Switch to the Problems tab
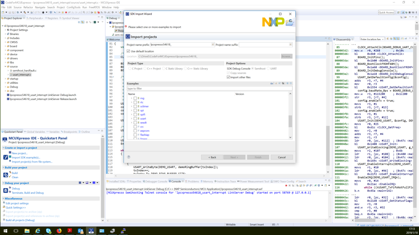Image resolution: width=419 pixels, height=235 pixels. pos(192,181)
